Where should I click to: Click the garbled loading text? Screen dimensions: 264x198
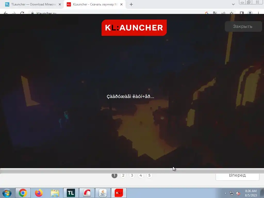click(130, 96)
